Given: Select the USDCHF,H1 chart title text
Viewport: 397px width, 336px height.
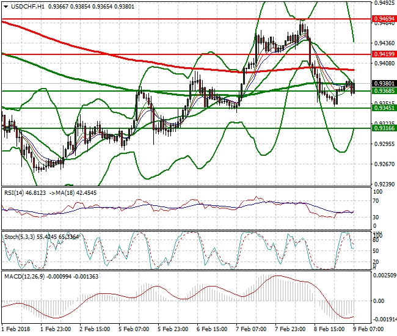Looking at the screenshot, I should pos(27,7).
